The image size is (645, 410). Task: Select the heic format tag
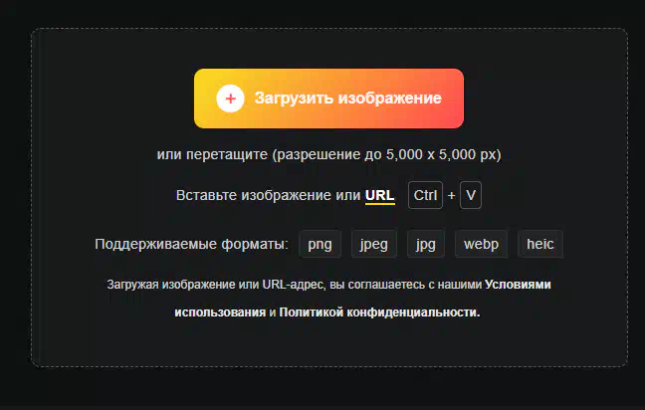540,244
